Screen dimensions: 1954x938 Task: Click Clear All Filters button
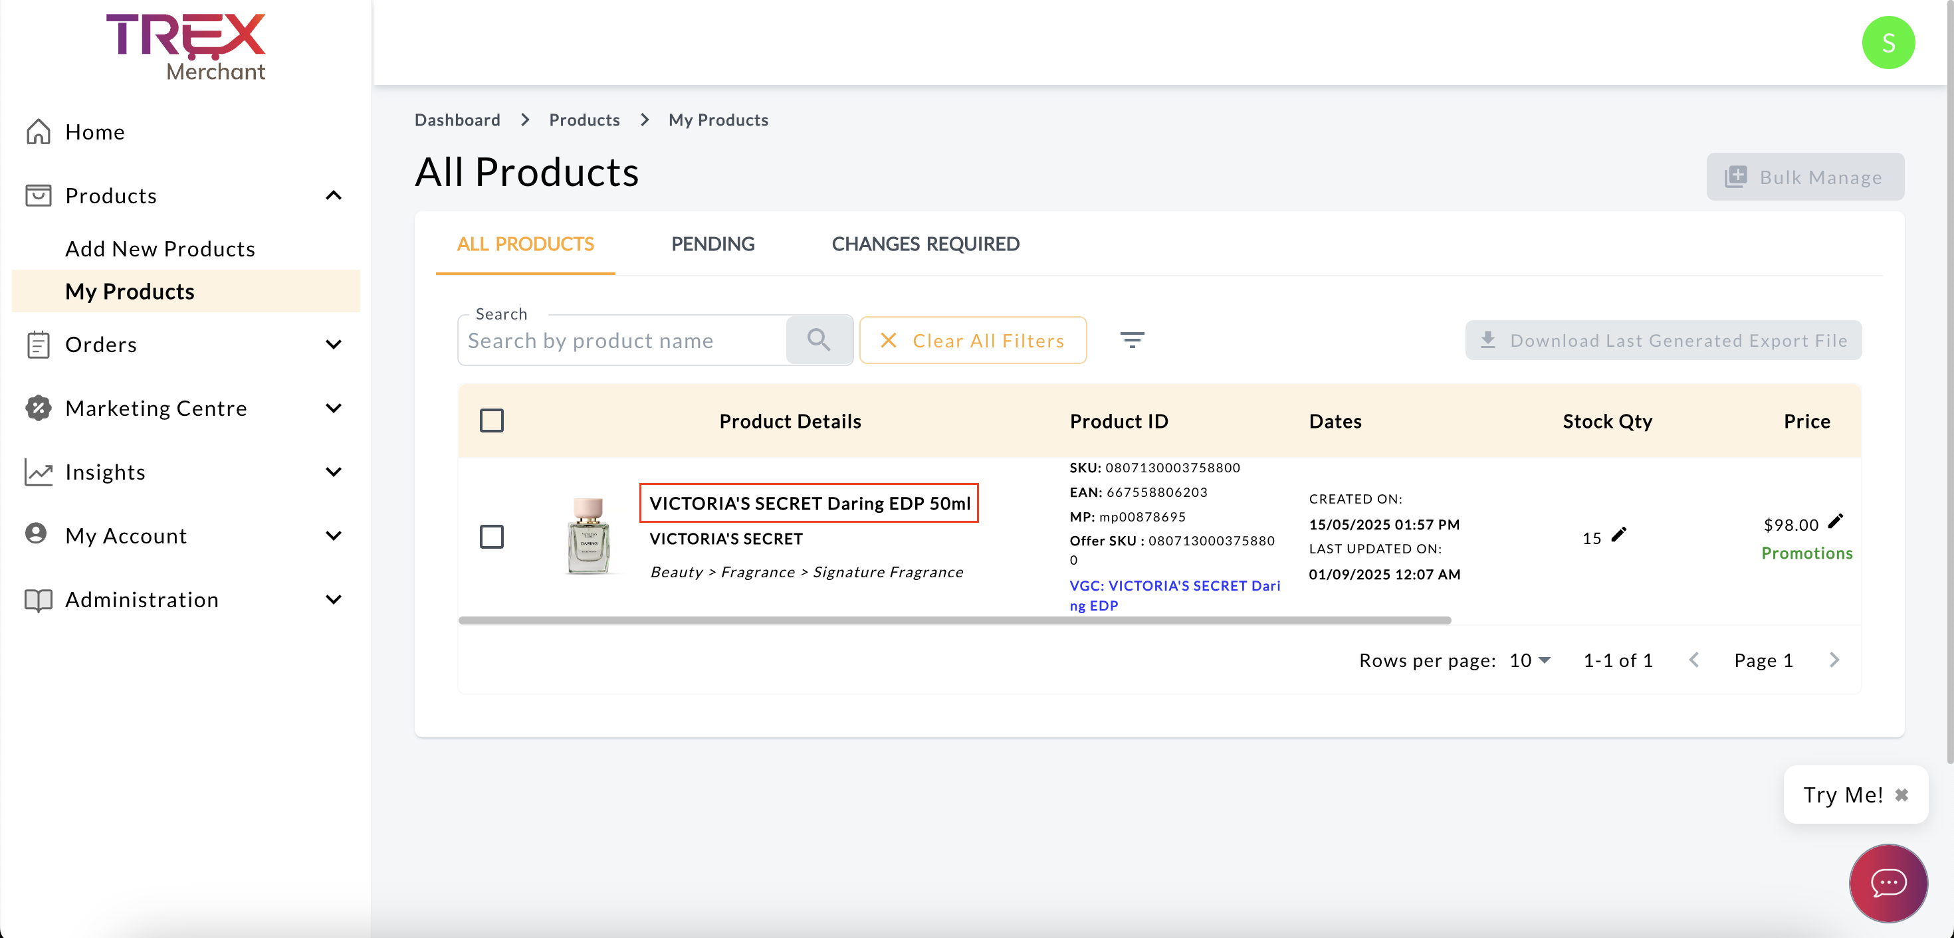click(x=972, y=341)
